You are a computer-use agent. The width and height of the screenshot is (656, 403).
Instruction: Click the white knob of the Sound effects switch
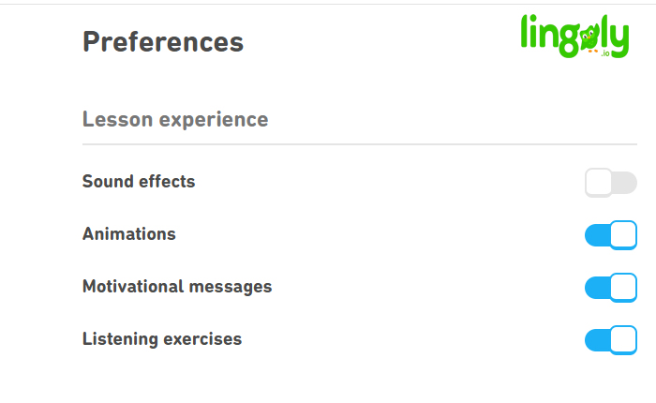pyautogui.click(x=599, y=183)
